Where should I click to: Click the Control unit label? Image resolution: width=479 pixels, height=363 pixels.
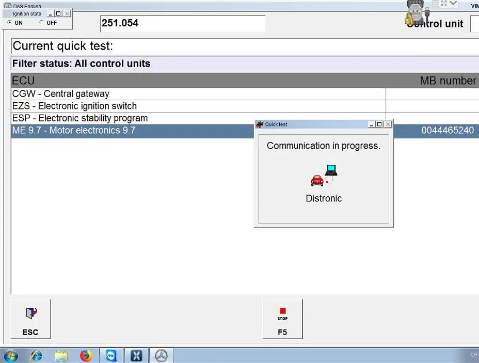click(435, 24)
